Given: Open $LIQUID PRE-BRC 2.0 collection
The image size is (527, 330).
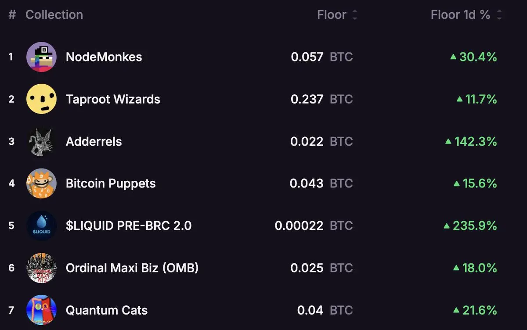Looking at the screenshot, I should (129, 226).
